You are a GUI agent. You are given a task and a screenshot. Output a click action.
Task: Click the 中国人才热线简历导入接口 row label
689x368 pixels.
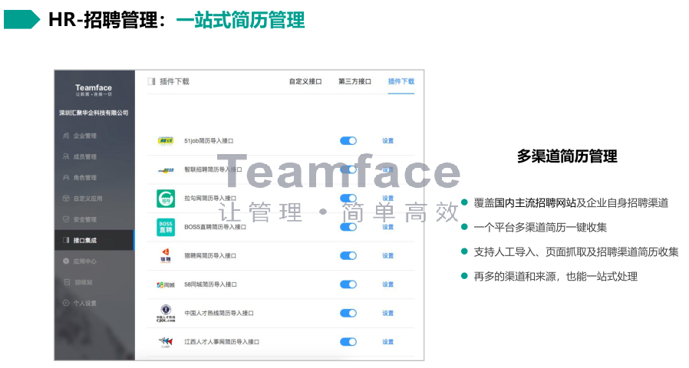219,313
